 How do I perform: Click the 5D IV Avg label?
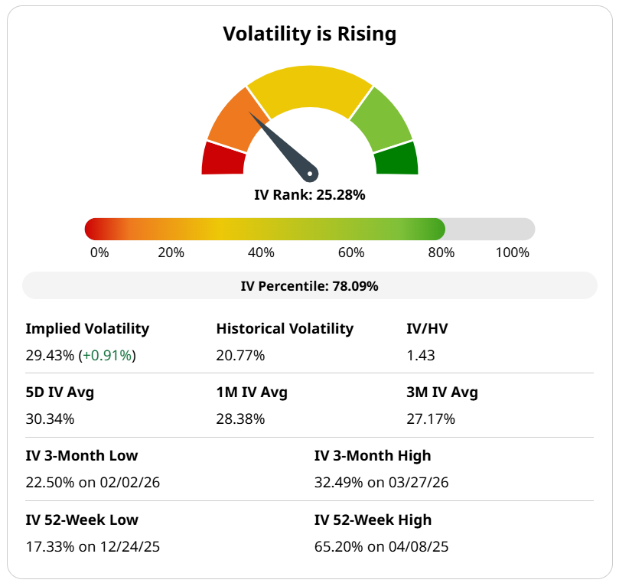tap(60, 392)
